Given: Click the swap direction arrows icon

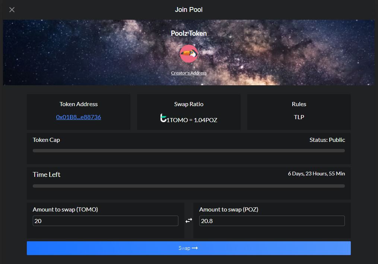Looking at the screenshot, I should (x=189, y=220).
